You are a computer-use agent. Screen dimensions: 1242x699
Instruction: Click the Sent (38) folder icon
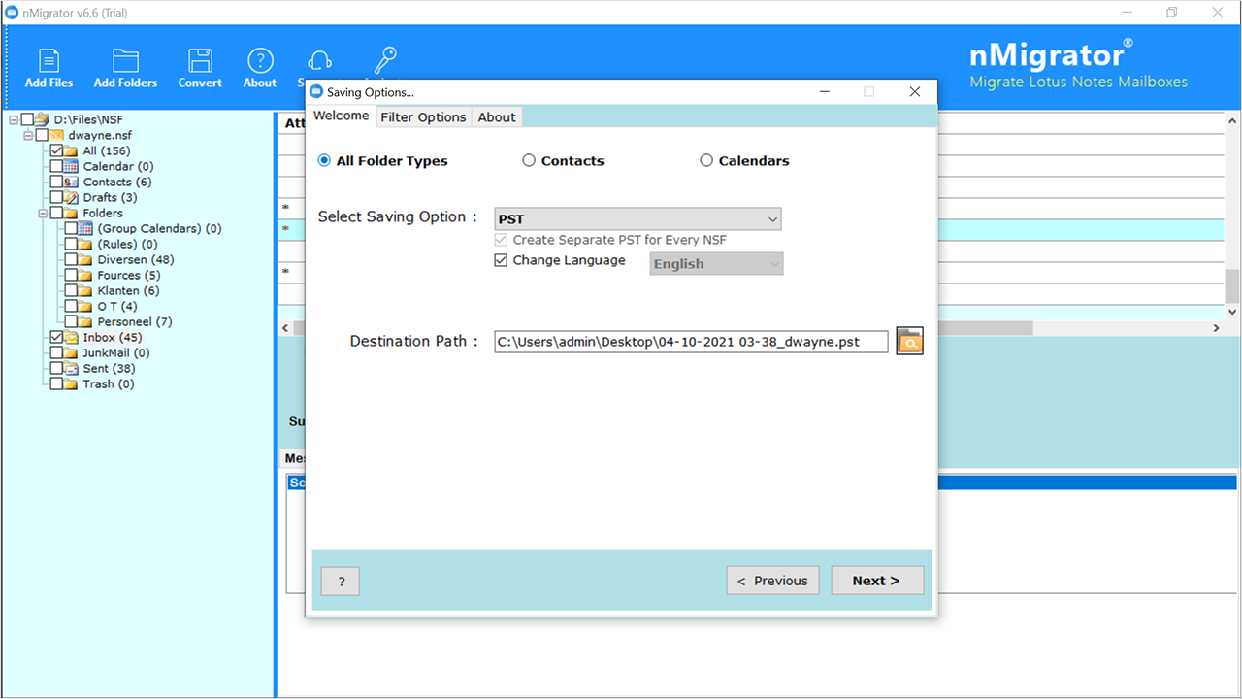tap(72, 368)
